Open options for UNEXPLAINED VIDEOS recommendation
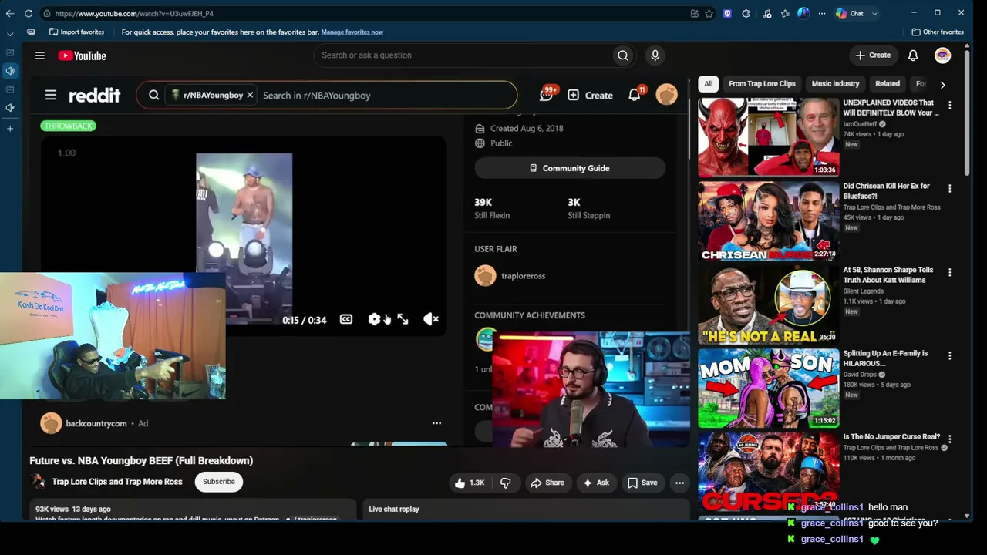Image resolution: width=987 pixels, height=555 pixels. (x=949, y=105)
